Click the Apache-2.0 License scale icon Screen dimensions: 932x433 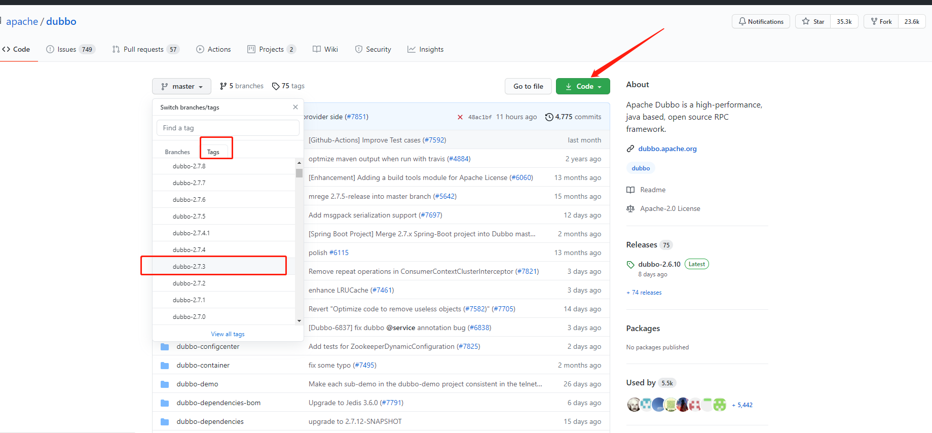pos(630,209)
